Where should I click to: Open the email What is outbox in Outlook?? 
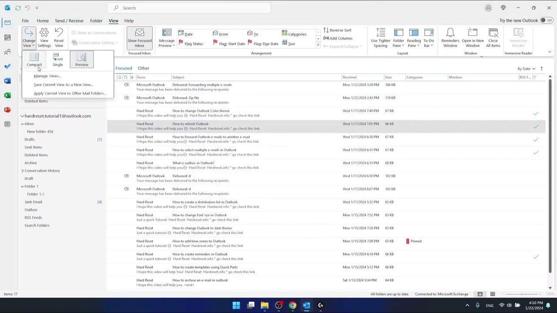(x=326, y=165)
